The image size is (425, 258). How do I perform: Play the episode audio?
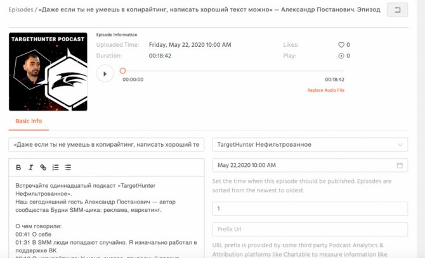coord(105,73)
